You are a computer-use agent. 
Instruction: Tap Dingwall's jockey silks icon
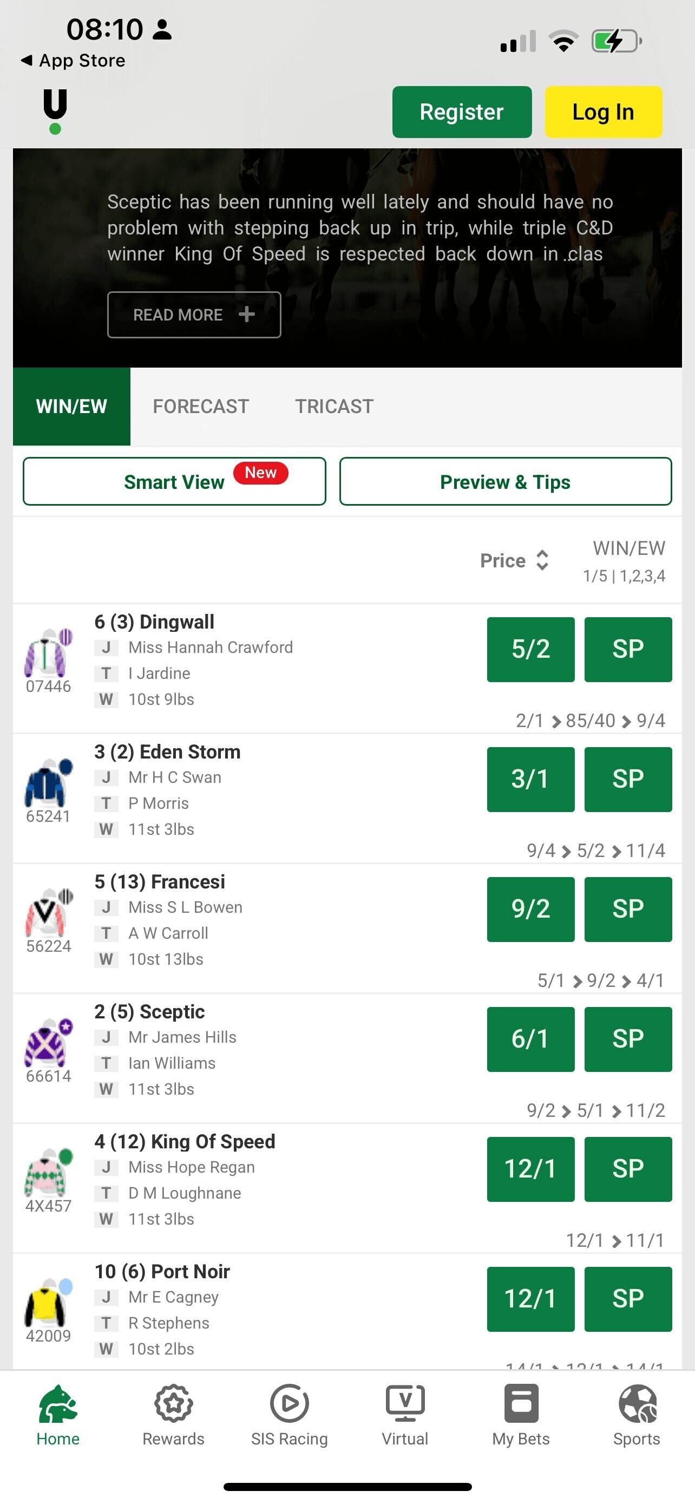point(48,653)
